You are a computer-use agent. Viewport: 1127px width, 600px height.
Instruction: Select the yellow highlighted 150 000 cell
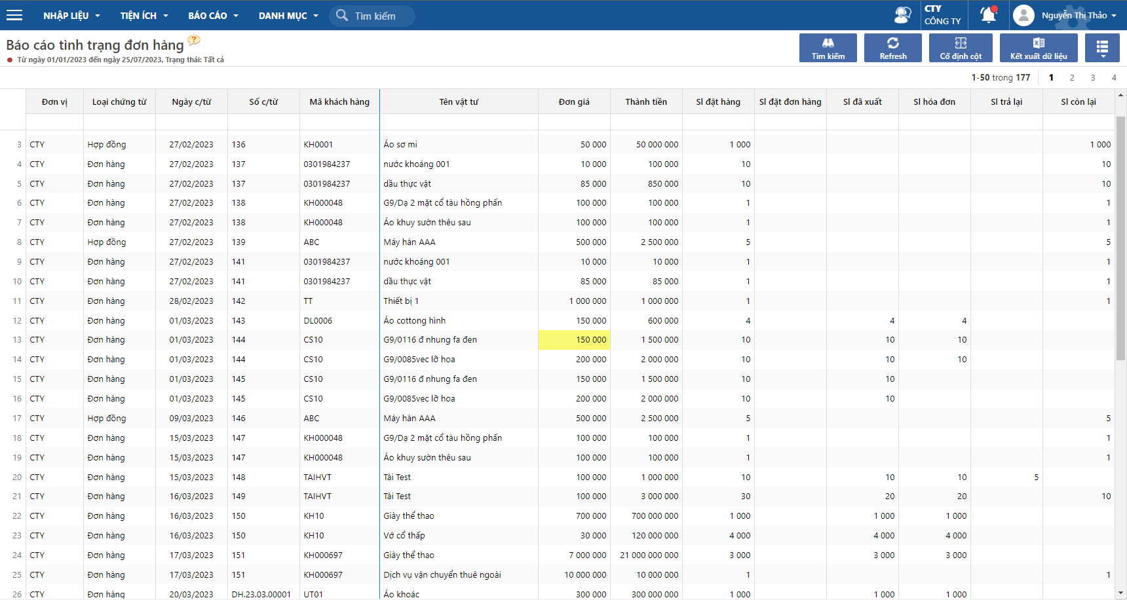point(574,340)
